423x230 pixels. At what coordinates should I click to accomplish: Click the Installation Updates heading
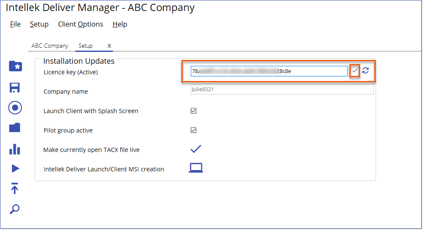tap(79, 61)
